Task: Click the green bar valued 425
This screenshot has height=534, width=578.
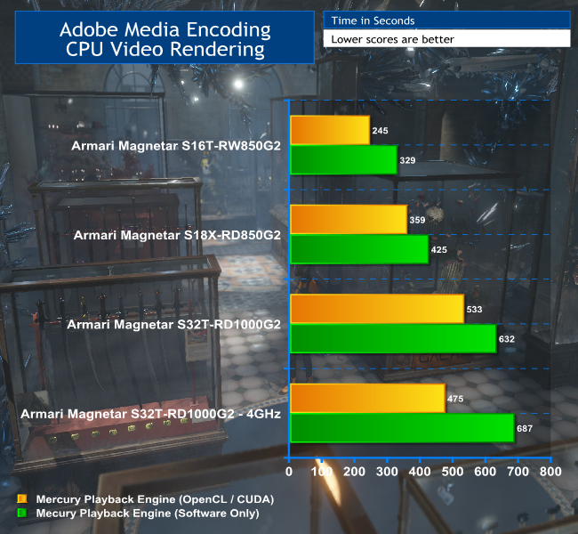Action: (359, 249)
